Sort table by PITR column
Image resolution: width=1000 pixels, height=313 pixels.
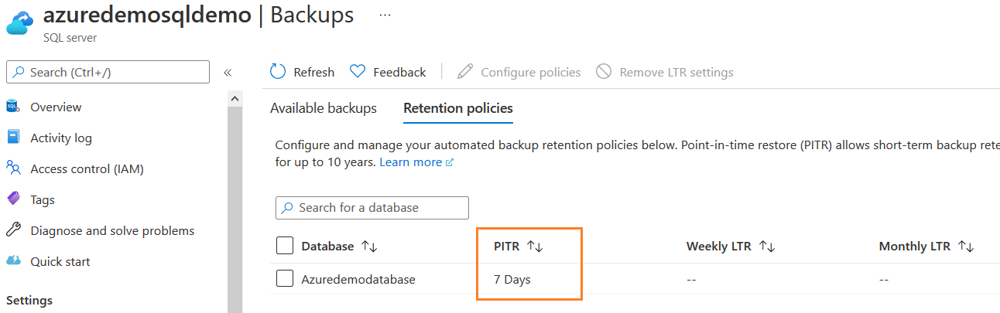(x=535, y=247)
